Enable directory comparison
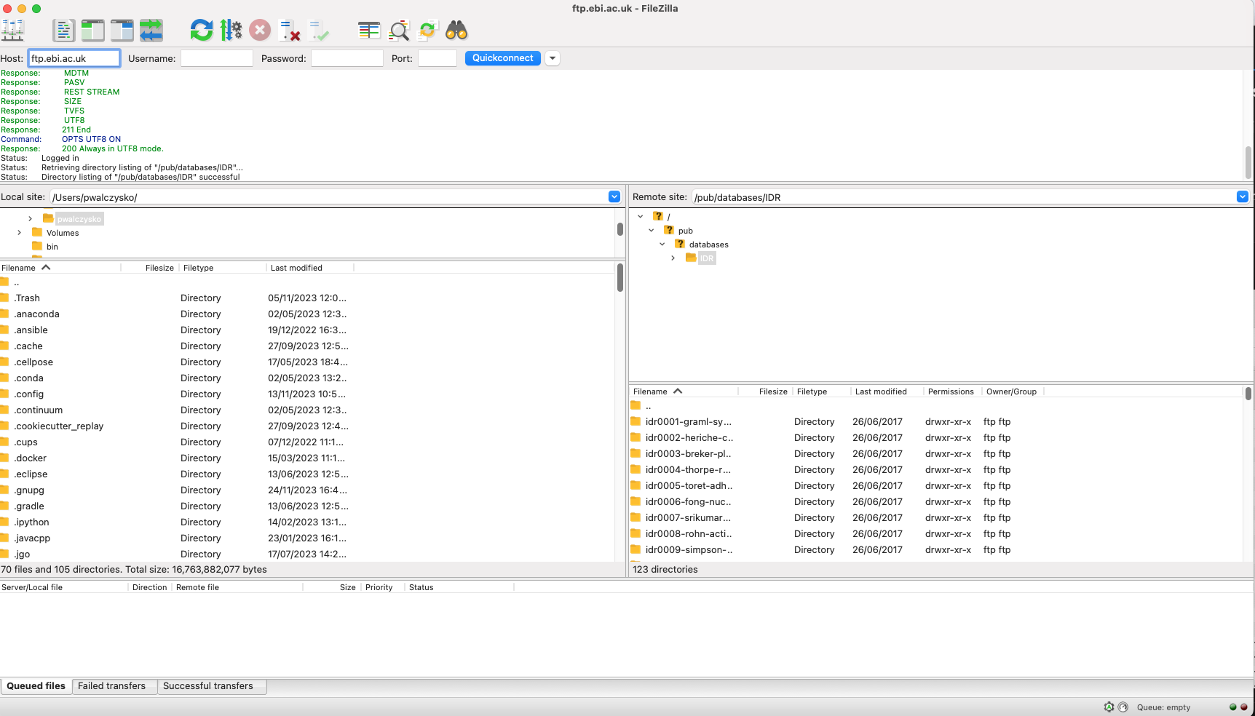The width and height of the screenshot is (1255, 716). (369, 31)
